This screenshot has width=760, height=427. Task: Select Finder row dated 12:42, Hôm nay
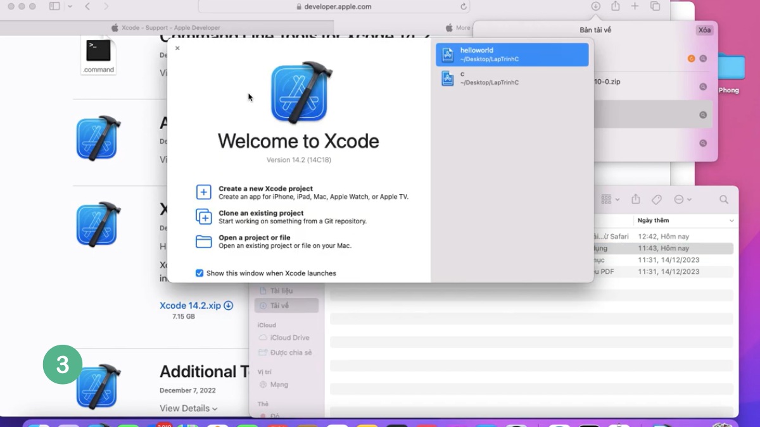coord(662,236)
